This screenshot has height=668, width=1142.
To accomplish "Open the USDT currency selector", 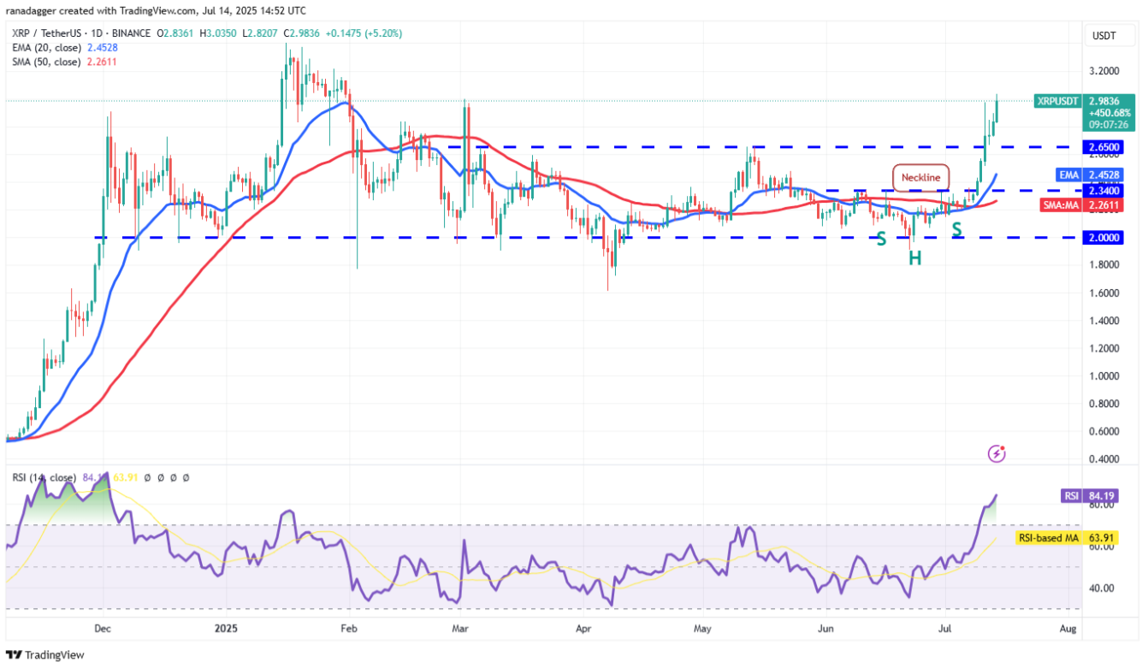I will 1104,35.
